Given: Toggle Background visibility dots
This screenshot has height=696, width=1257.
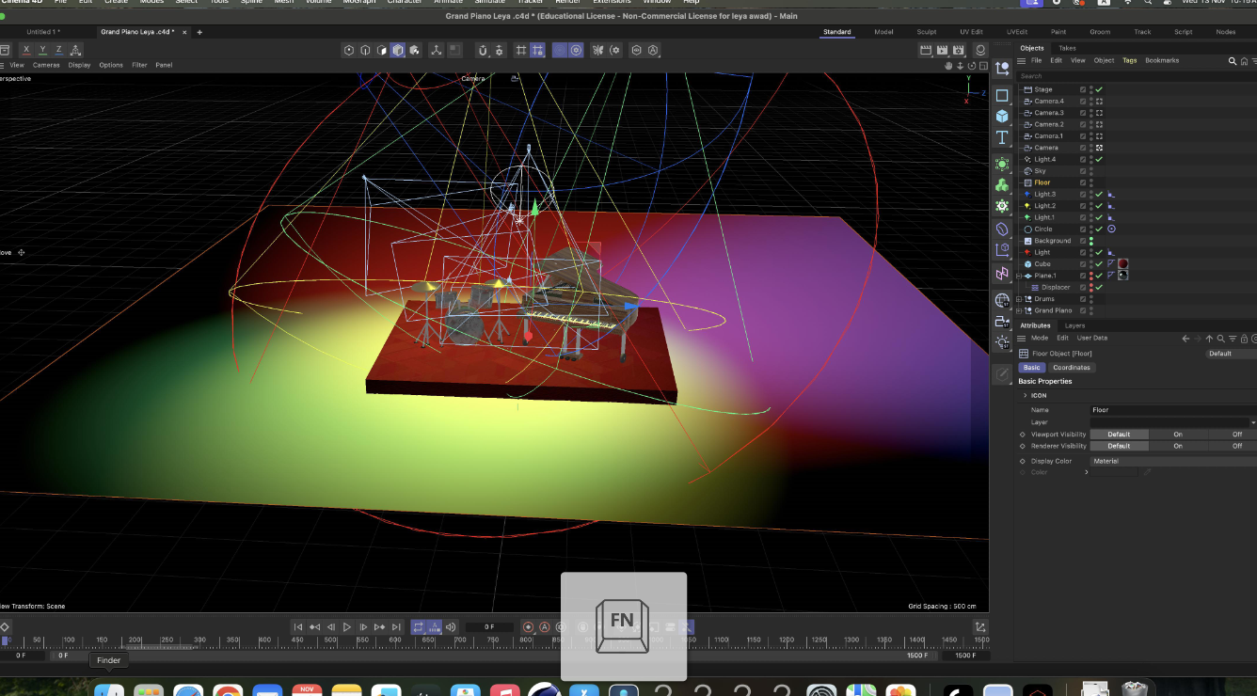Looking at the screenshot, I should [x=1091, y=241].
